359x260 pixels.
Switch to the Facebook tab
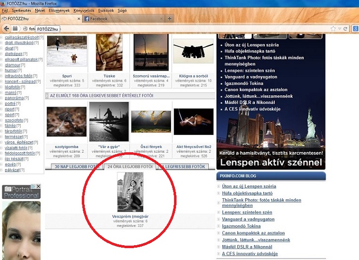(x=123, y=19)
